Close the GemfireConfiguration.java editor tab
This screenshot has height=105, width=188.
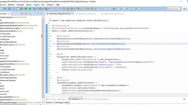[x=73, y=14]
